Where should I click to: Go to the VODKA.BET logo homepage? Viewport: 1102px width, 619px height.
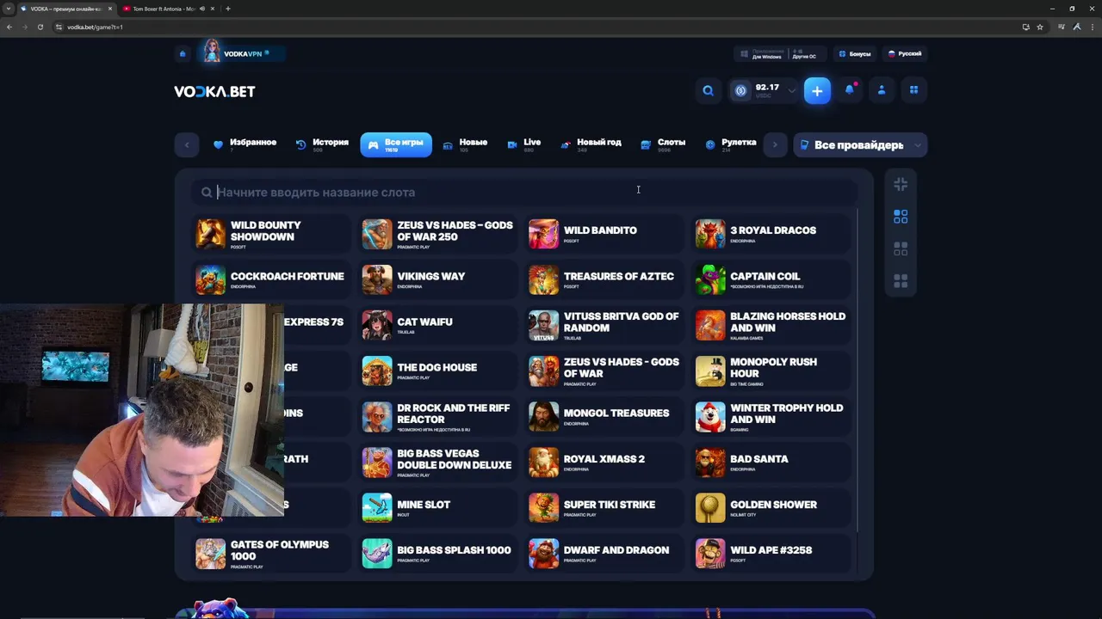tap(214, 91)
